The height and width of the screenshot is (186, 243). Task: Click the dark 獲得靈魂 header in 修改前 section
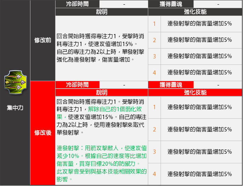click(171, 4)
